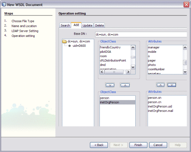The height and width of the screenshot is (152, 191).
Task: Click ObjectClass vertical scrollbar thumb
Action: click(x=133, y=57)
